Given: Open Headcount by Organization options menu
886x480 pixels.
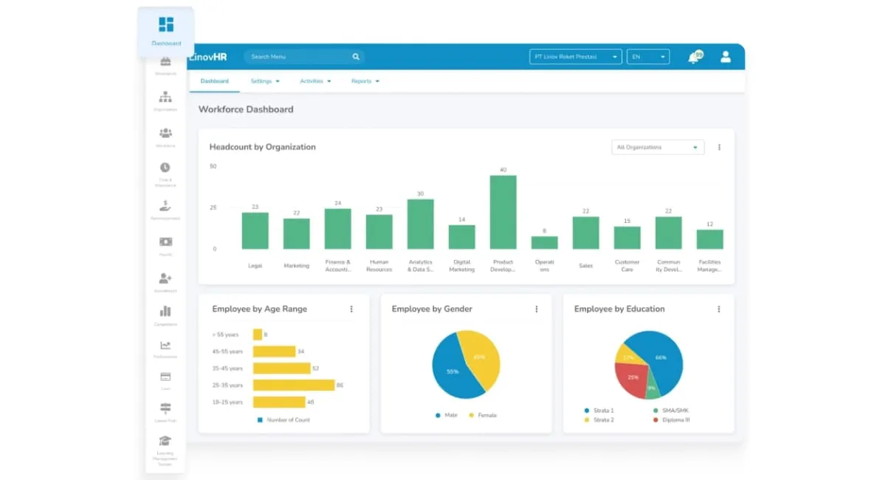Looking at the screenshot, I should point(719,148).
